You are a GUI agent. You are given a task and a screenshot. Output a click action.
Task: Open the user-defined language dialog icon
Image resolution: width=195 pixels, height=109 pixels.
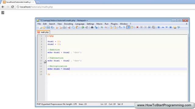click(132, 28)
